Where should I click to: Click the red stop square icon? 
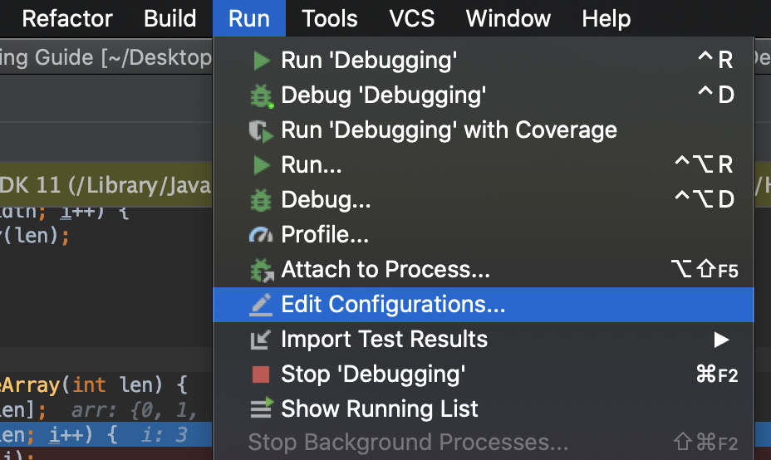pos(261,374)
